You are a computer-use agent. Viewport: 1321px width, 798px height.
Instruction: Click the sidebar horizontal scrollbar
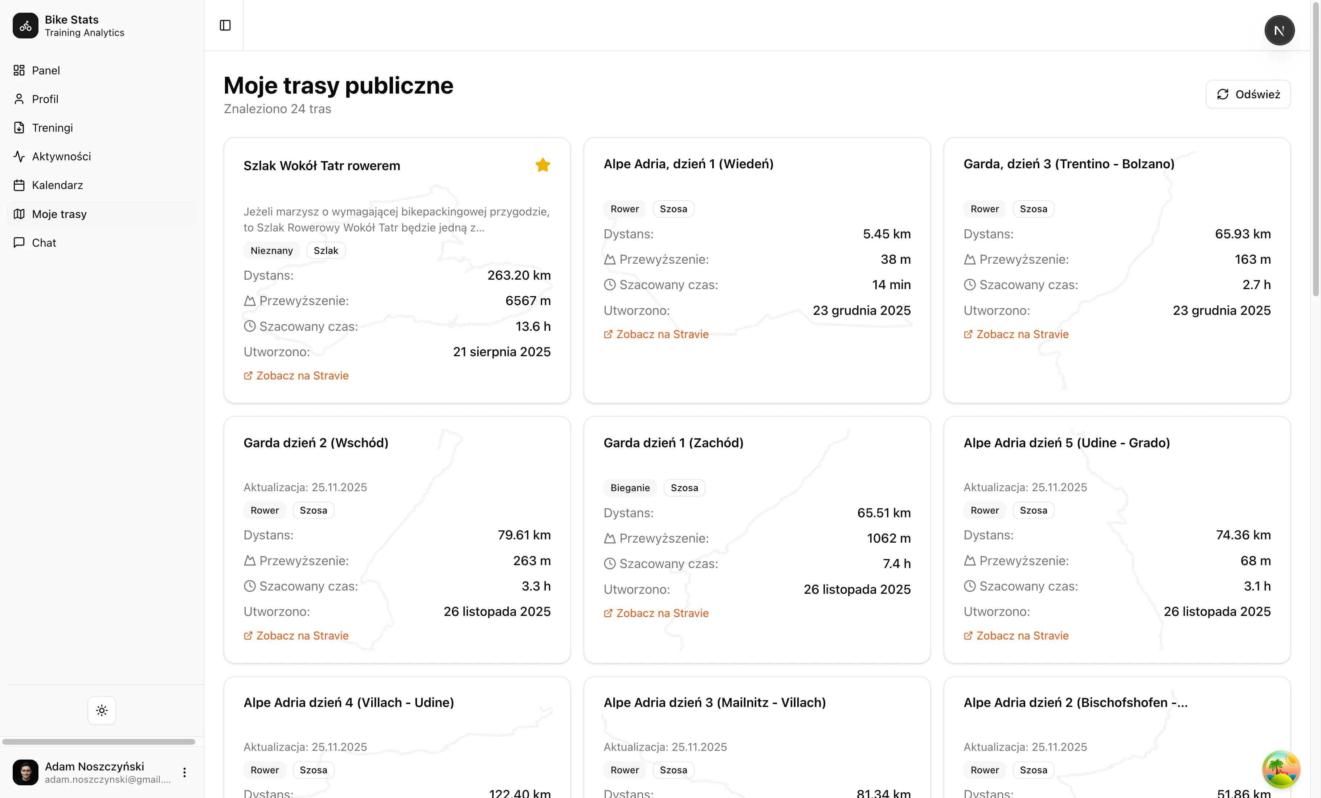(x=99, y=742)
